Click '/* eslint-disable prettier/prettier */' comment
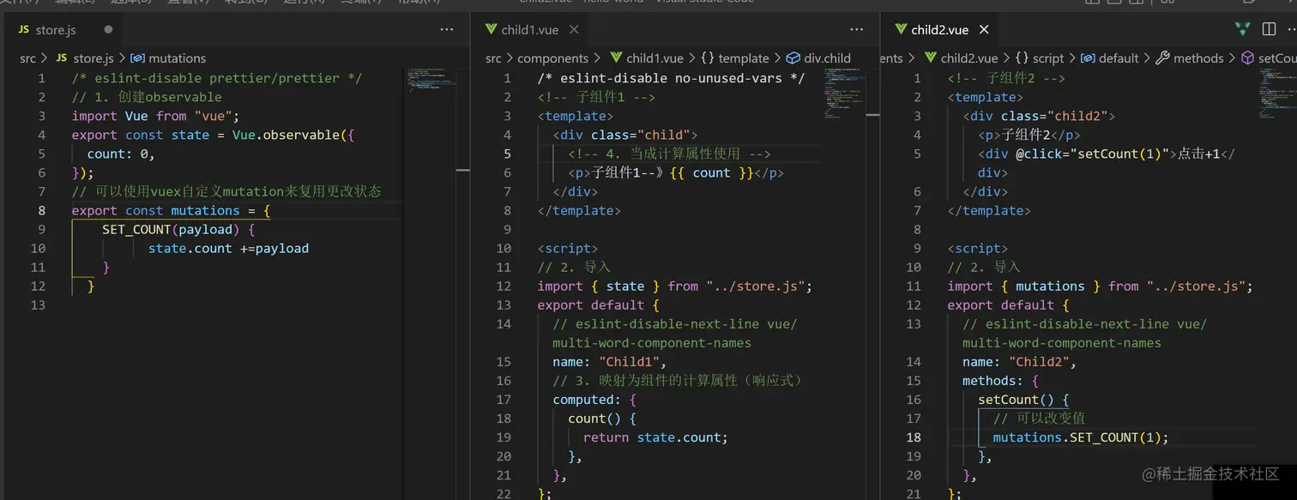This screenshot has width=1297, height=500. [217, 78]
